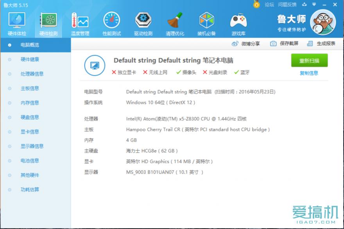Click the green 重新扫描 rescan button
This screenshot has height=229, width=344.
[309, 60]
